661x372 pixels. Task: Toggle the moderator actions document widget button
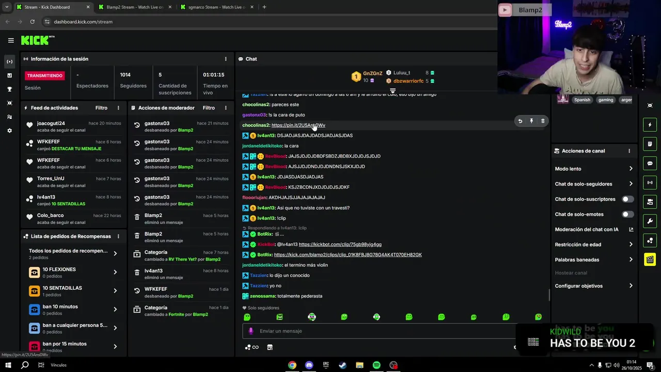click(x=650, y=144)
